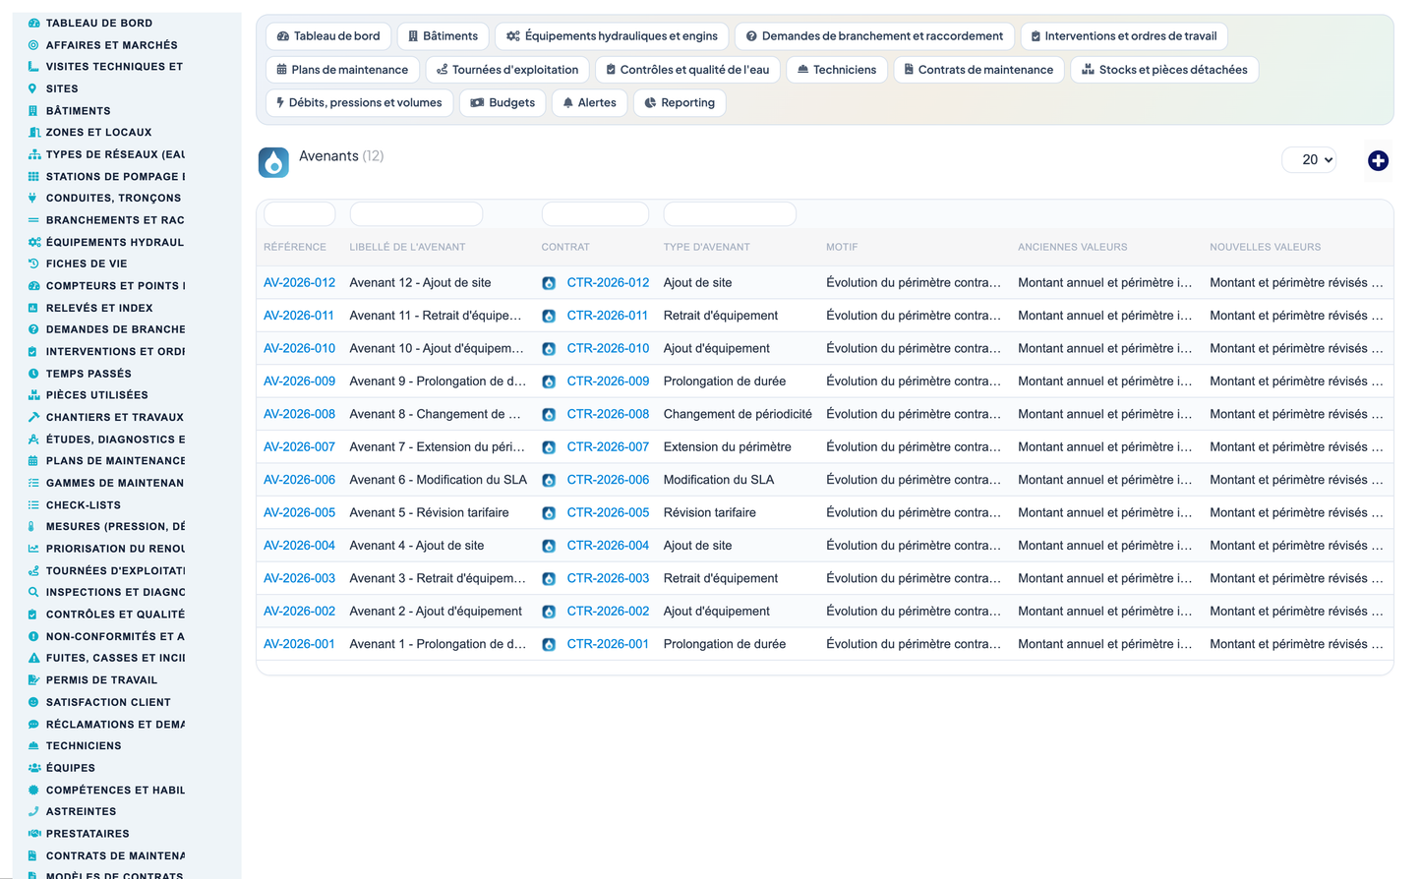This screenshot has width=1421, height=879.
Task: Sort by Type d'avenant column header
Action: 707,248
